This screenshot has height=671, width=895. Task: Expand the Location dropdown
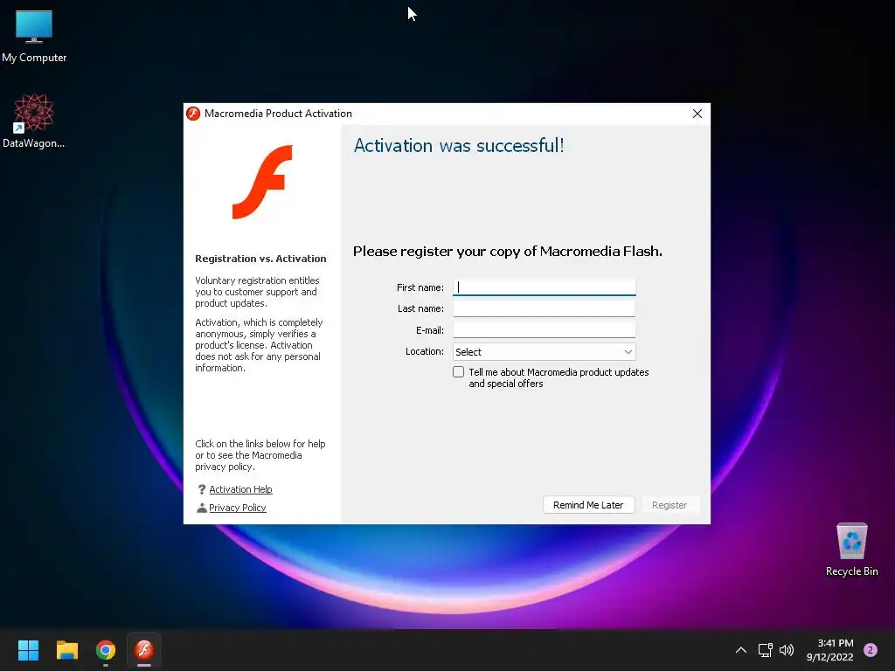tap(544, 352)
